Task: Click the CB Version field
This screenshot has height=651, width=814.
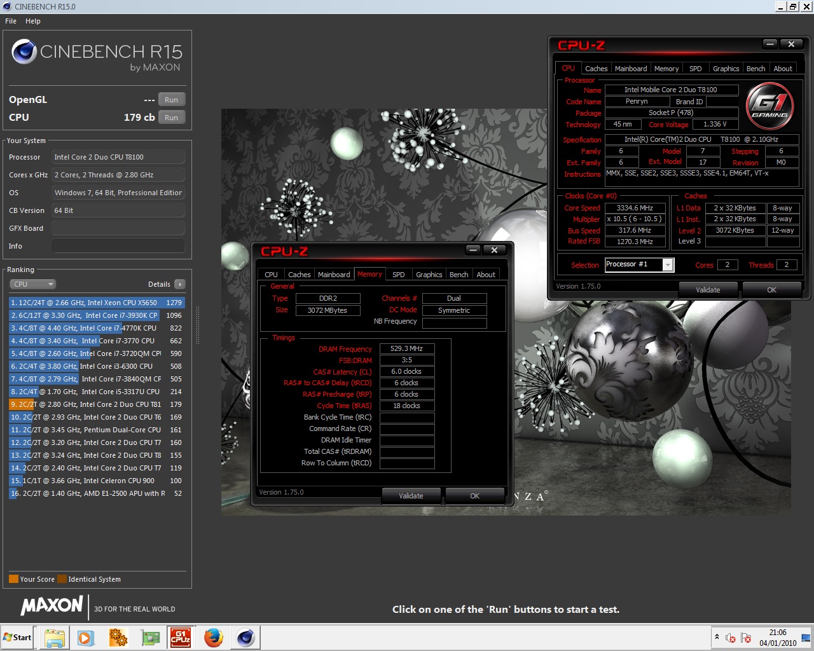Action: (118, 210)
